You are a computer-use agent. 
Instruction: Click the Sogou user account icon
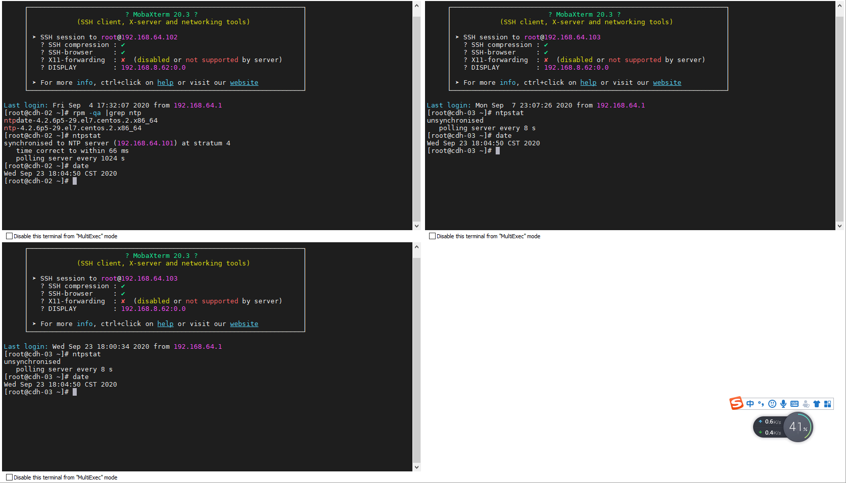coord(806,404)
